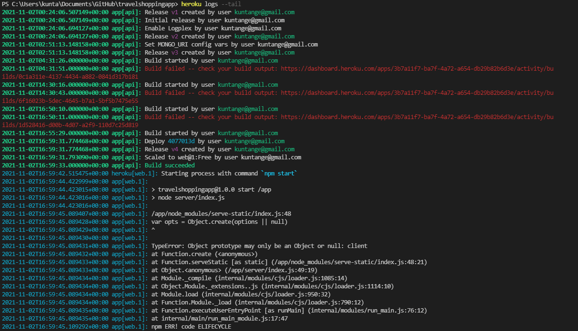The height and width of the screenshot is (331, 578).
Task: Click the 'var opts = Object.create(options || null)' line
Action: [x=219, y=221]
